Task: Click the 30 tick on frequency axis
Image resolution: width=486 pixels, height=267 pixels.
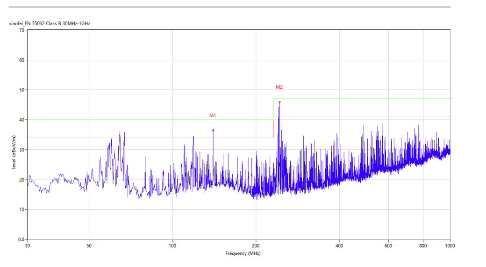Action: [x=28, y=246]
